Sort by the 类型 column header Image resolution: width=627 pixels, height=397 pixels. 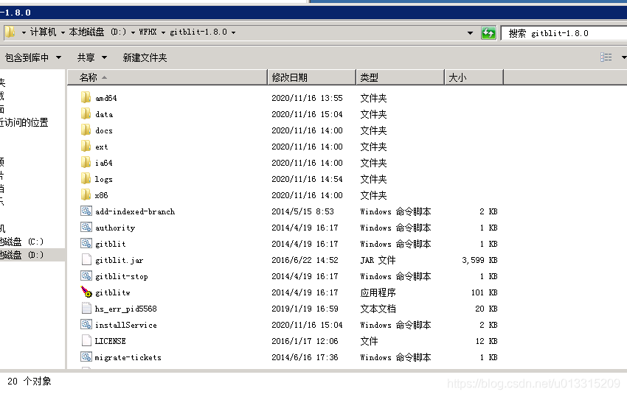(401, 77)
